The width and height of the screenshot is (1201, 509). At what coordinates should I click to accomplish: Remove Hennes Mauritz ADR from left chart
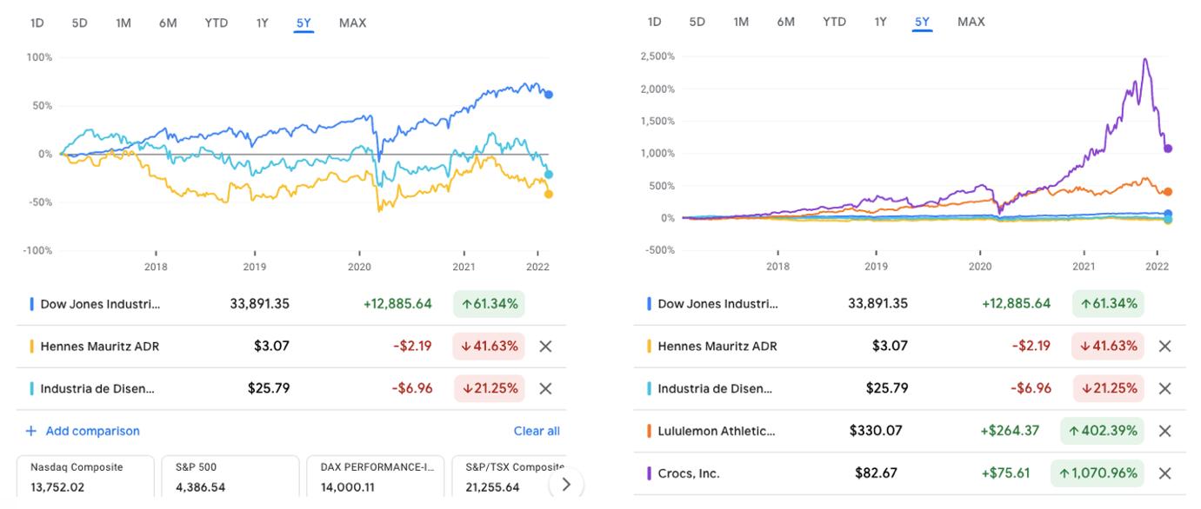pos(545,347)
